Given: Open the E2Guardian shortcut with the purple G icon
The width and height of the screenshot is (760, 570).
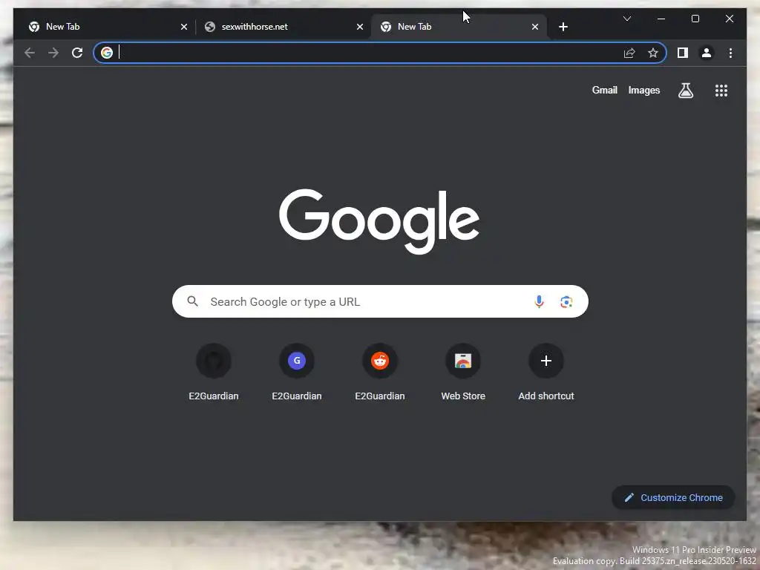Looking at the screenshot, I should click(x=297, y=373).
